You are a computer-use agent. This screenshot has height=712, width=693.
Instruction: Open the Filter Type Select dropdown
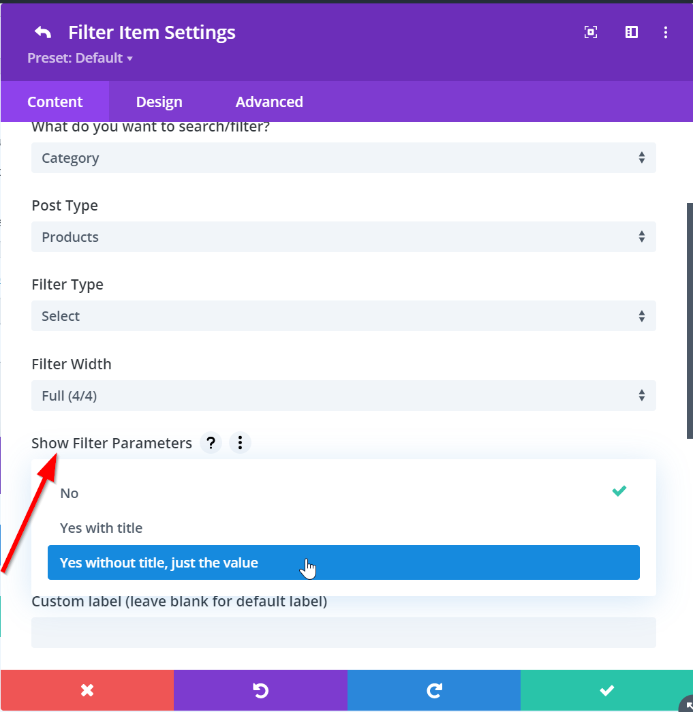tap(343, 316)
